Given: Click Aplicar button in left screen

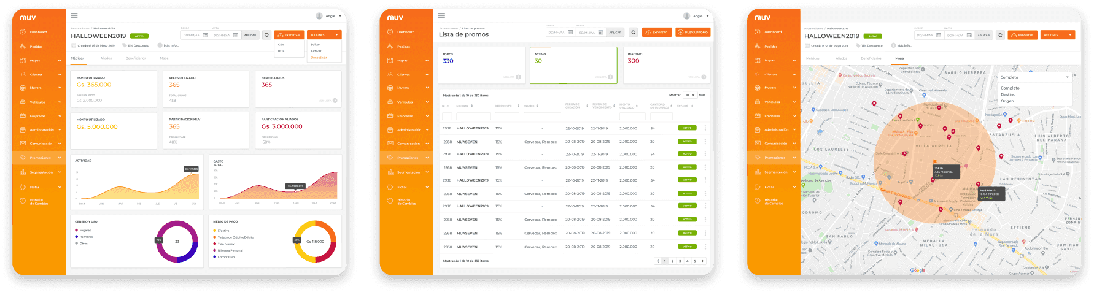Looking at the screenshot, I should 250,35.
